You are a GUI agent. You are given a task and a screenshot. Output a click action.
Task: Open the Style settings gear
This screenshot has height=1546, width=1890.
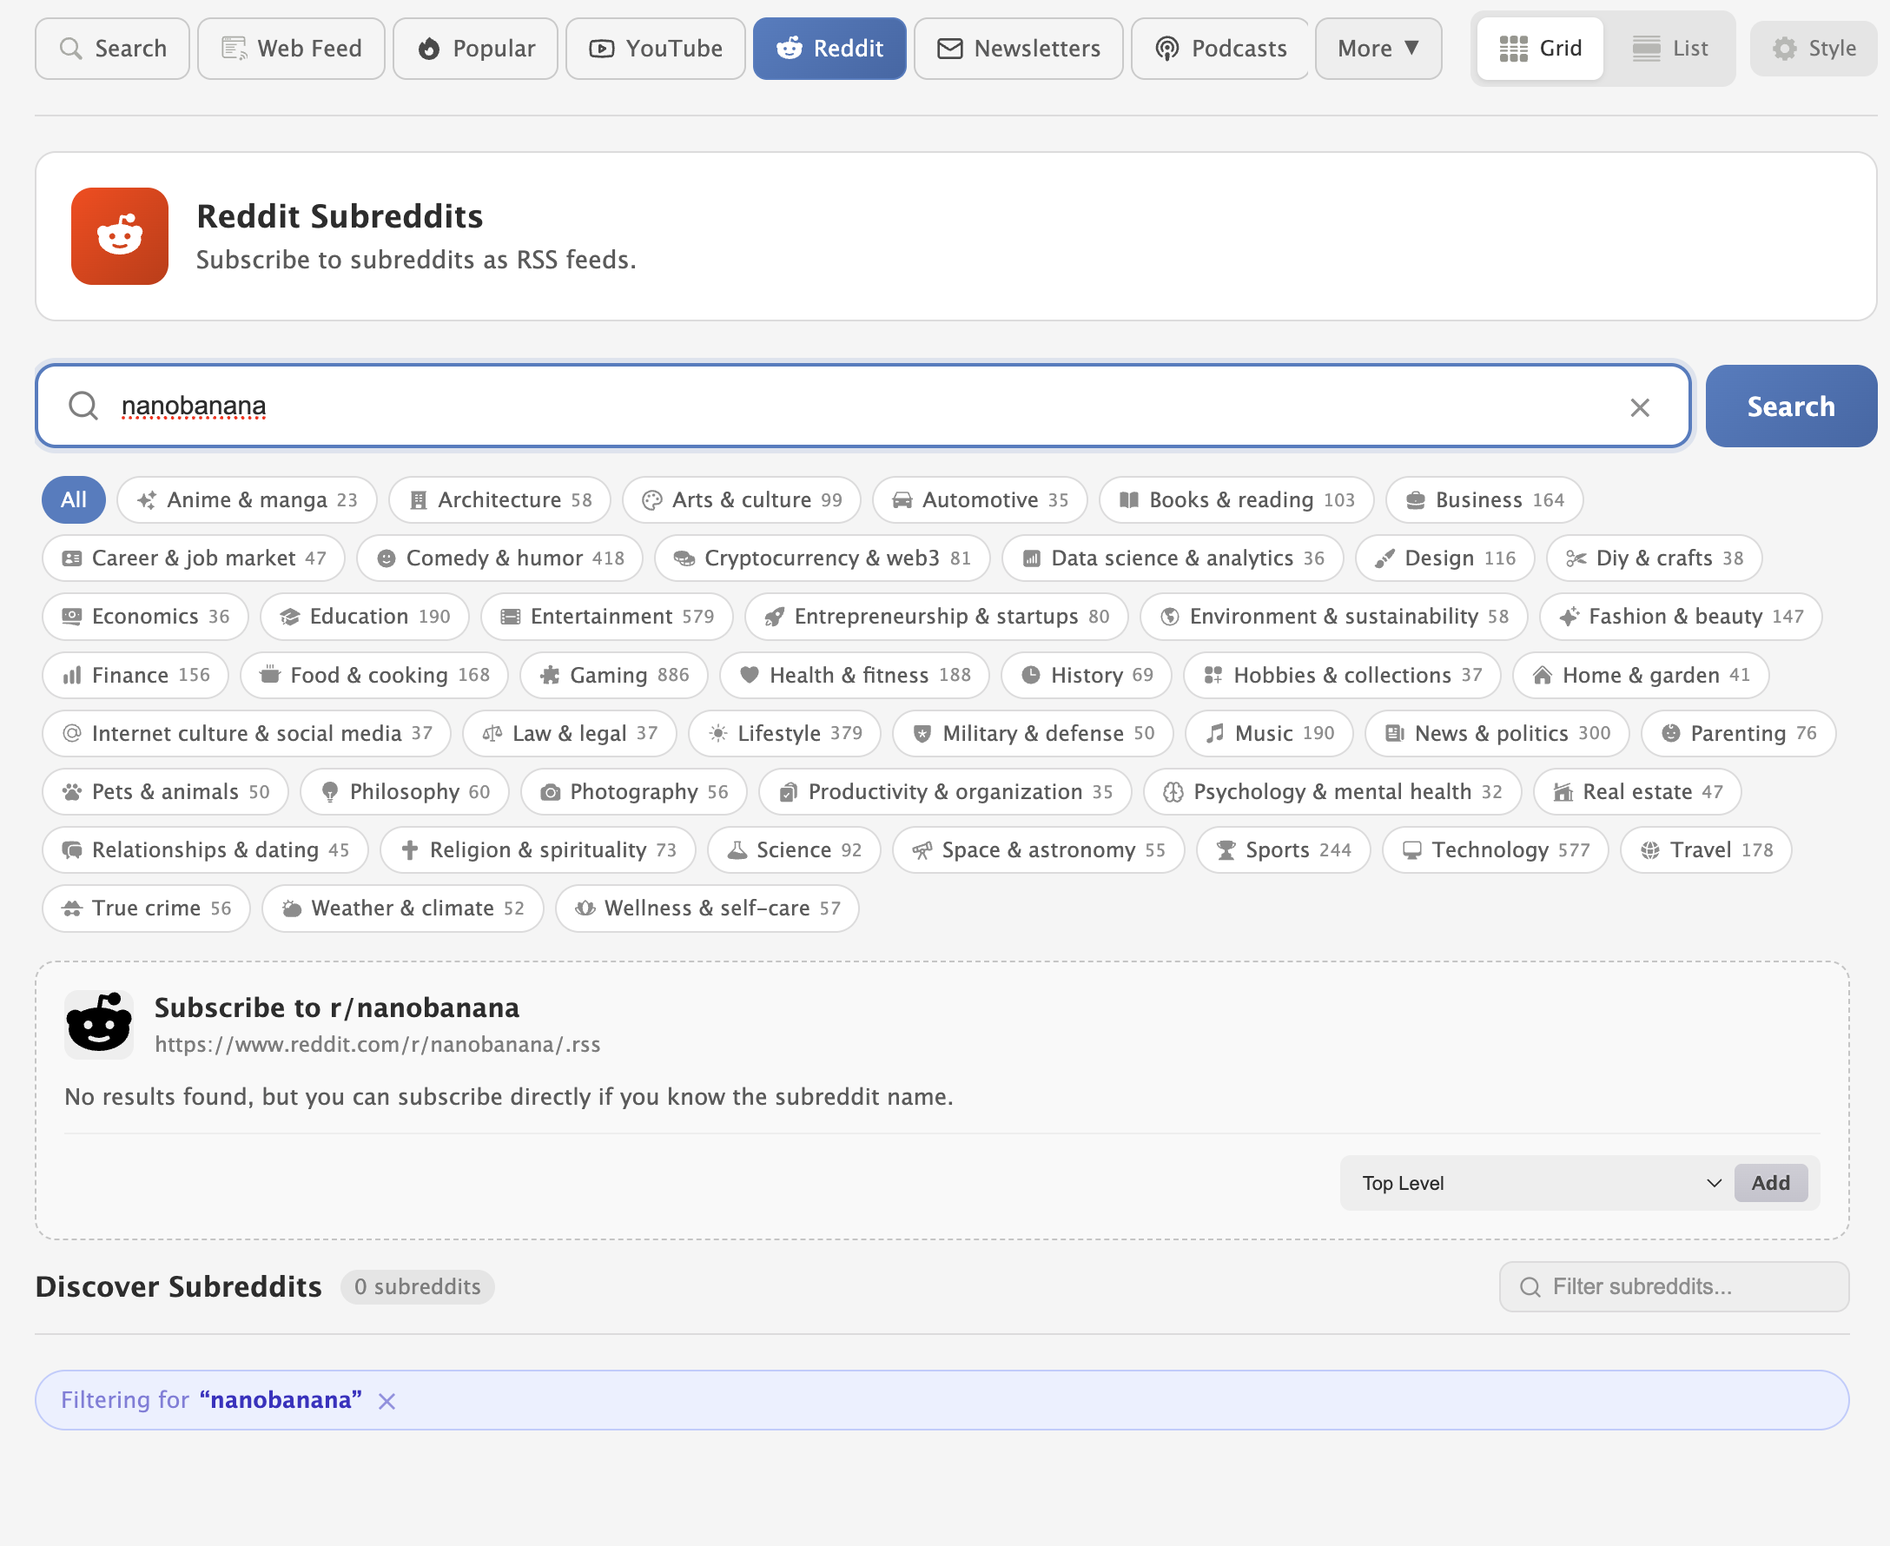click(1814, 48)
